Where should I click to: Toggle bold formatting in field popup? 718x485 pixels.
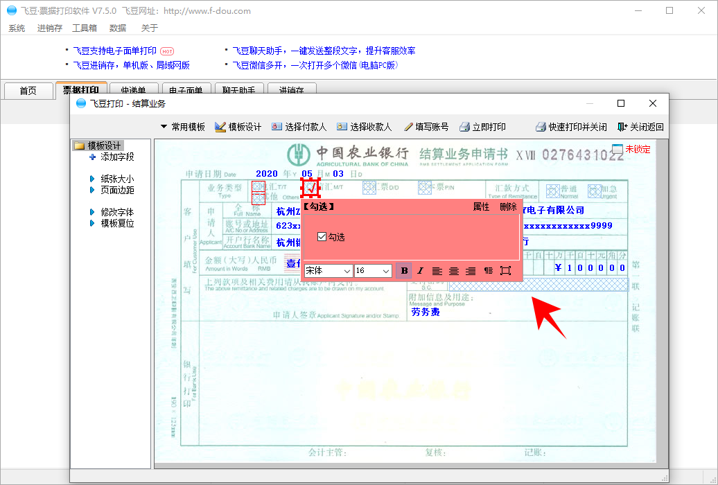pyautogui.click(x=404, y=271)
